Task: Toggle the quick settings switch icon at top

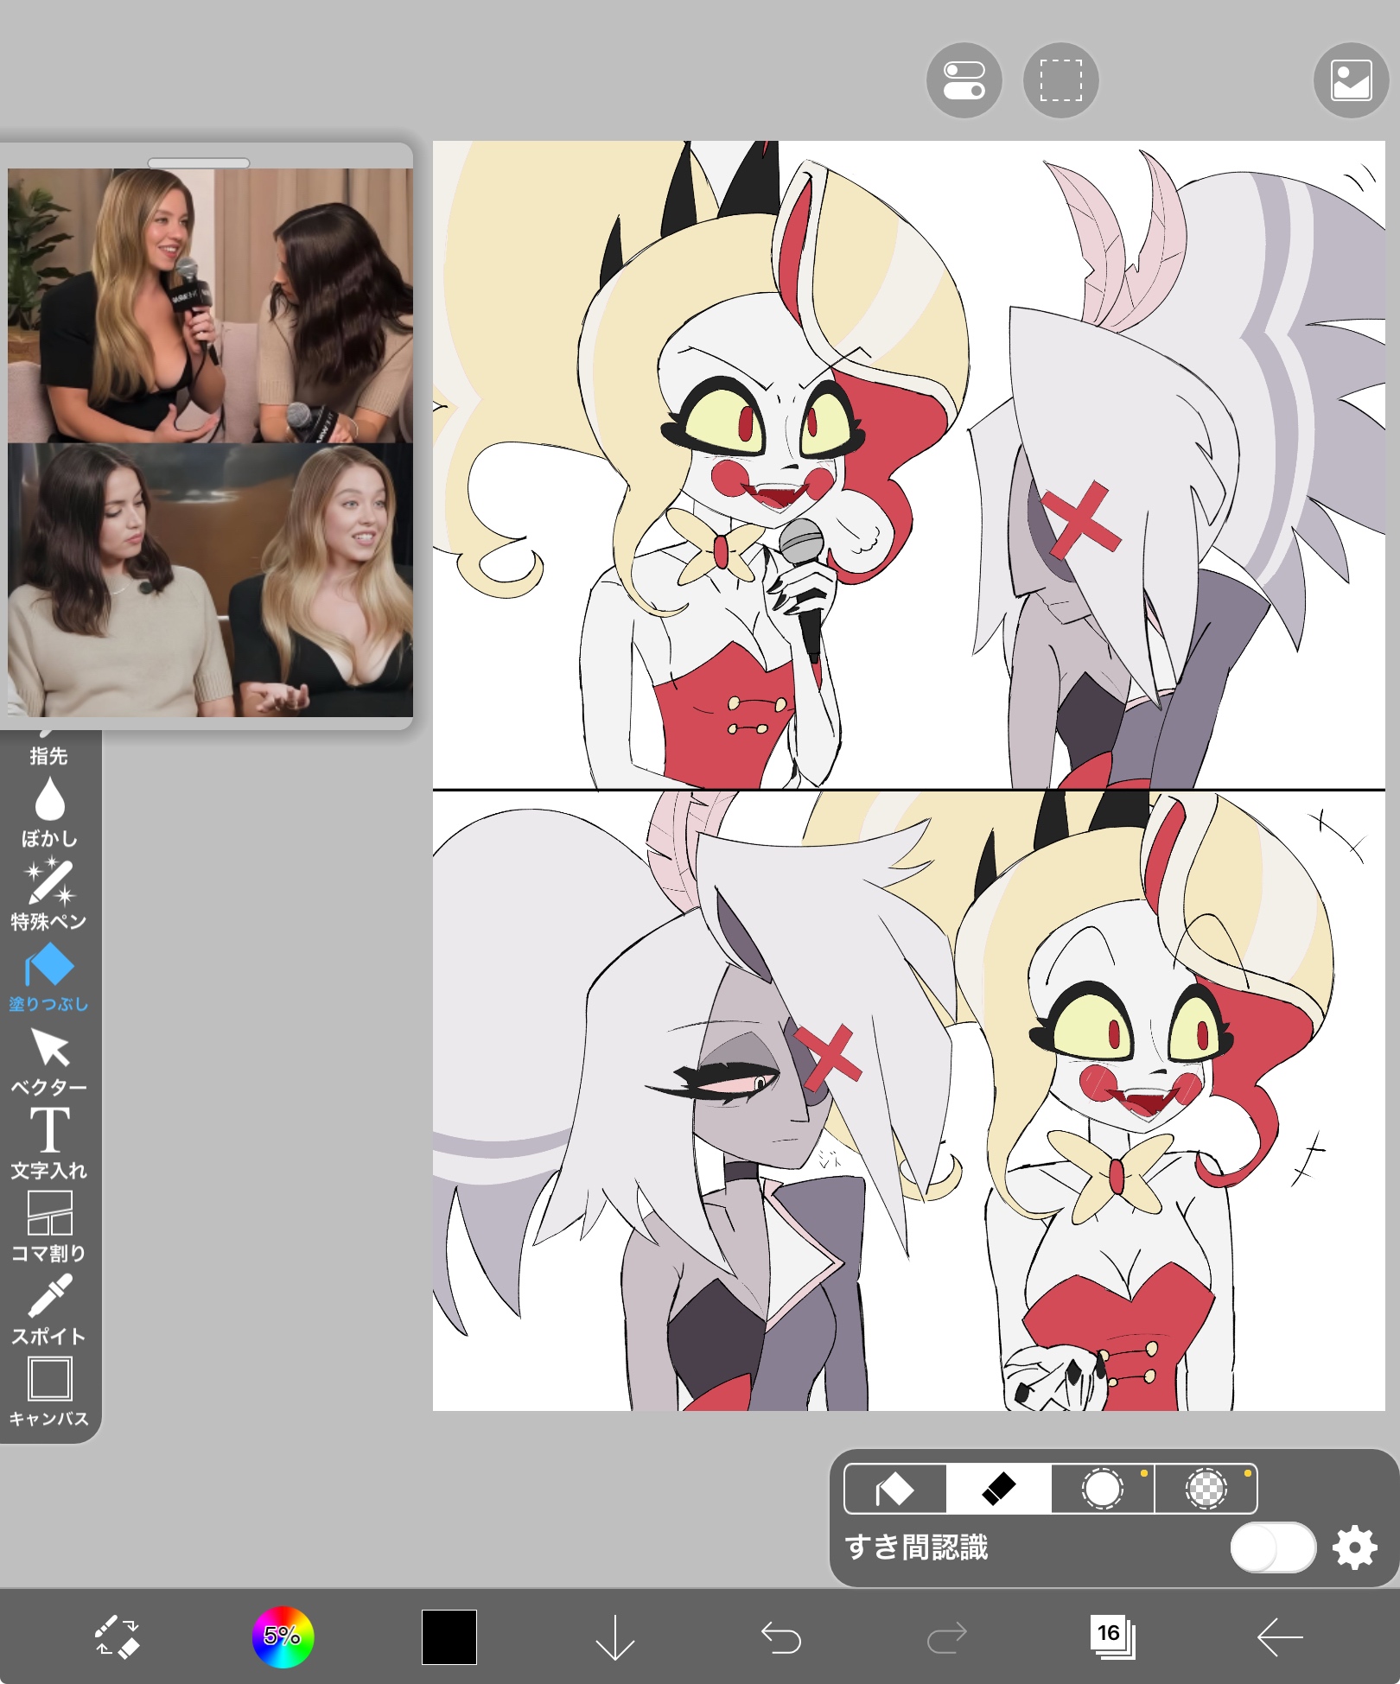Action: tap(964, 80)
